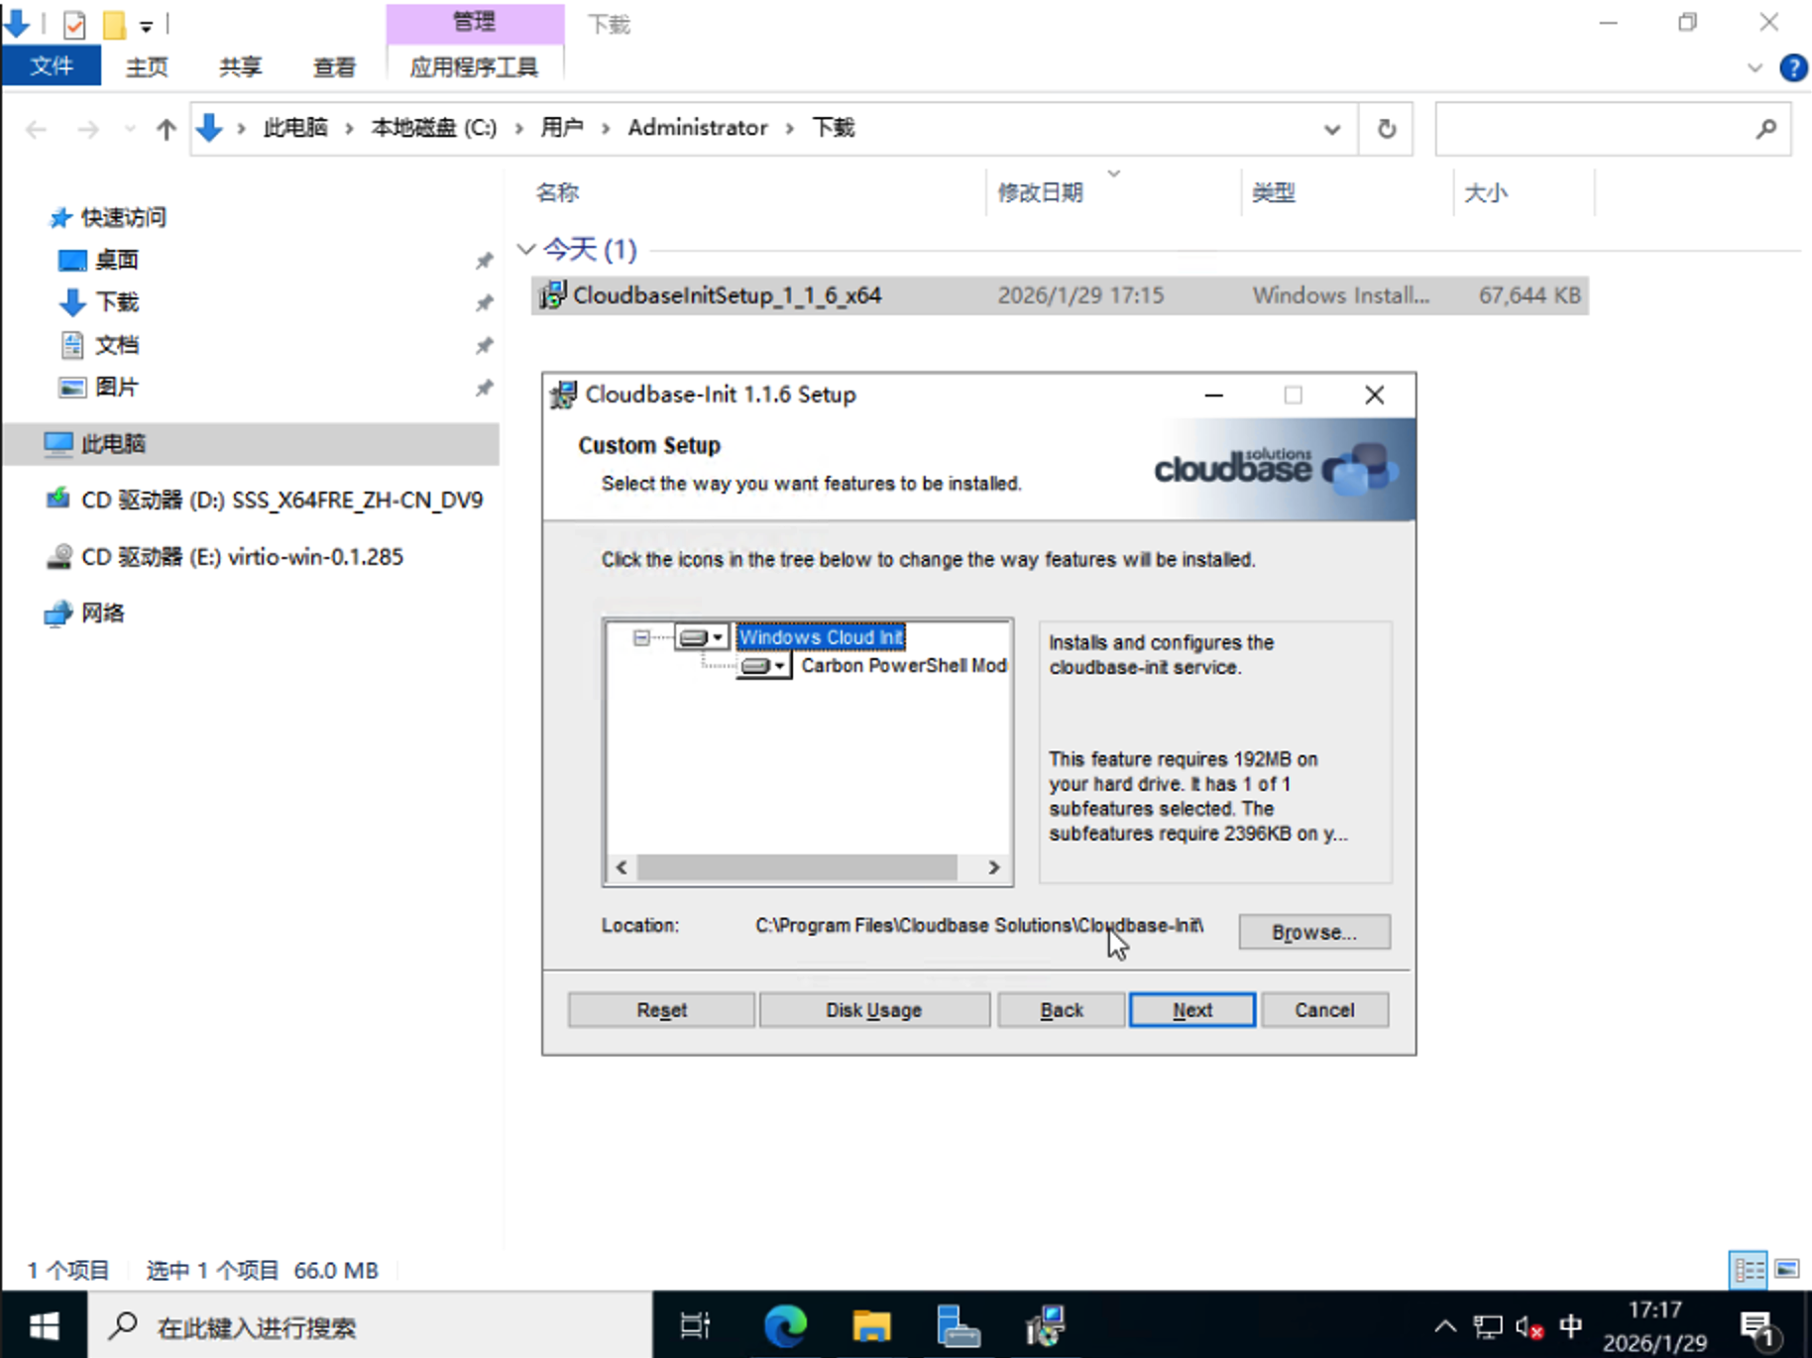Open Server Manager from the taskbar
Viewport: 1812px width, 1358px height.
[x=958, y=1325]
